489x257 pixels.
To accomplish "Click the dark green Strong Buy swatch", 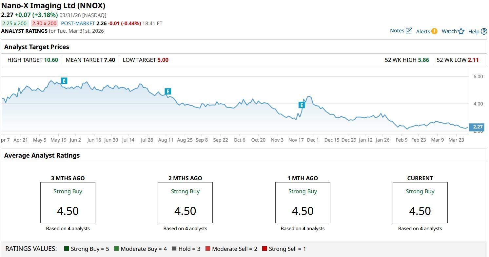I will tap(67, 249).
